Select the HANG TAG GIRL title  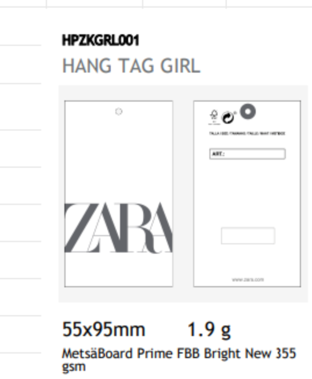coord(132,66)
